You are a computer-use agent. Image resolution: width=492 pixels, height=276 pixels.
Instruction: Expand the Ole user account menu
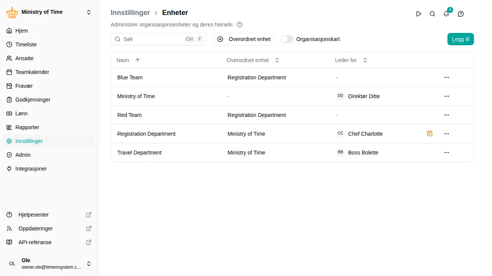(x=89, y=264)
